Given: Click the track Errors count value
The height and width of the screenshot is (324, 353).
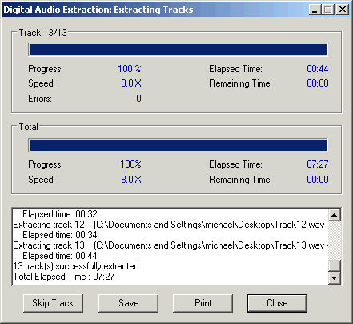Looking at the screenshot, I should (x=138, y=99).
